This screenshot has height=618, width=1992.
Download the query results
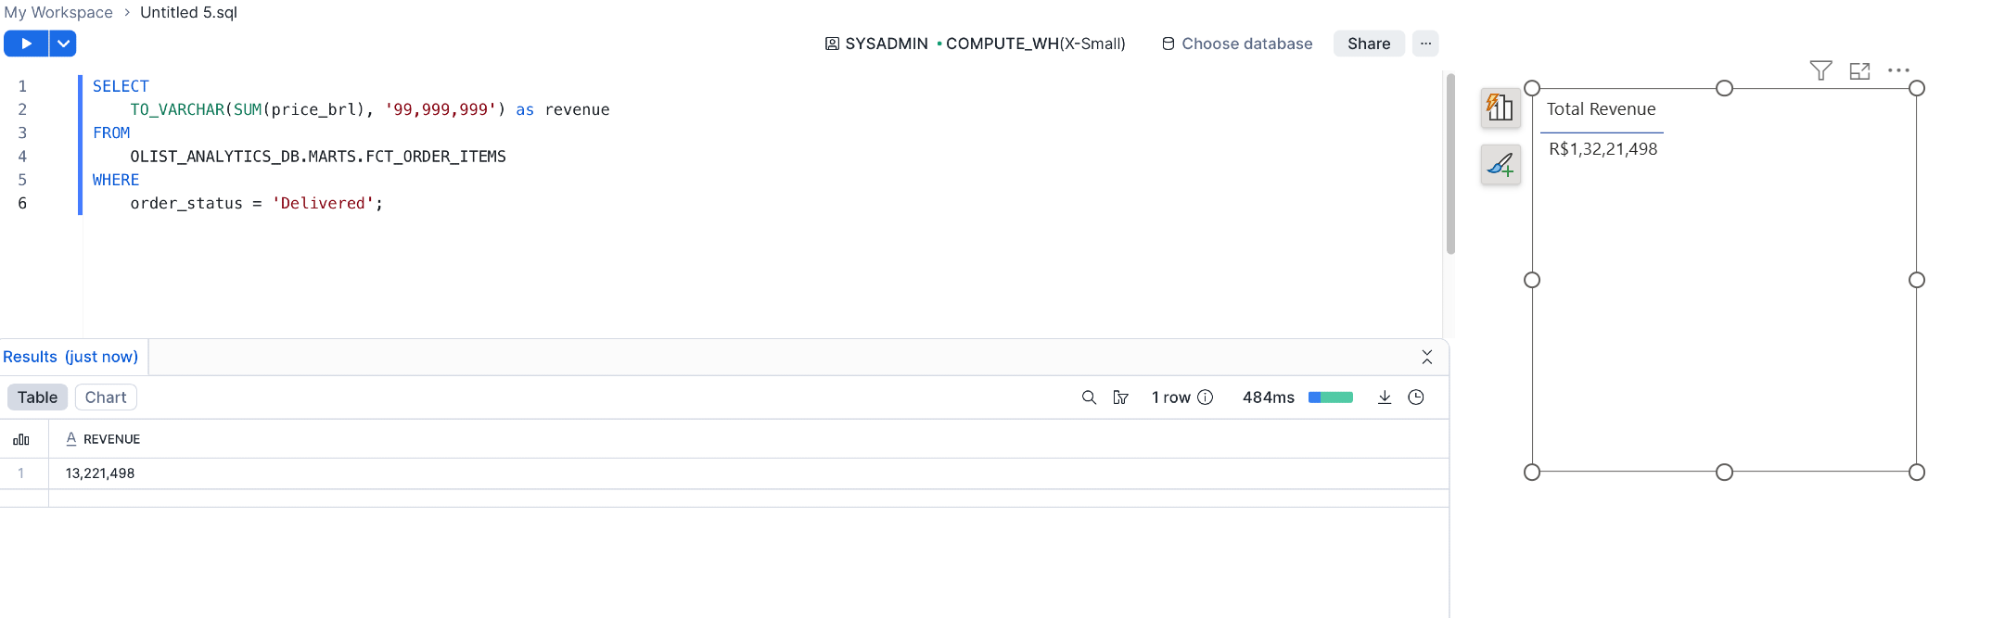(x=1384, y=397)
